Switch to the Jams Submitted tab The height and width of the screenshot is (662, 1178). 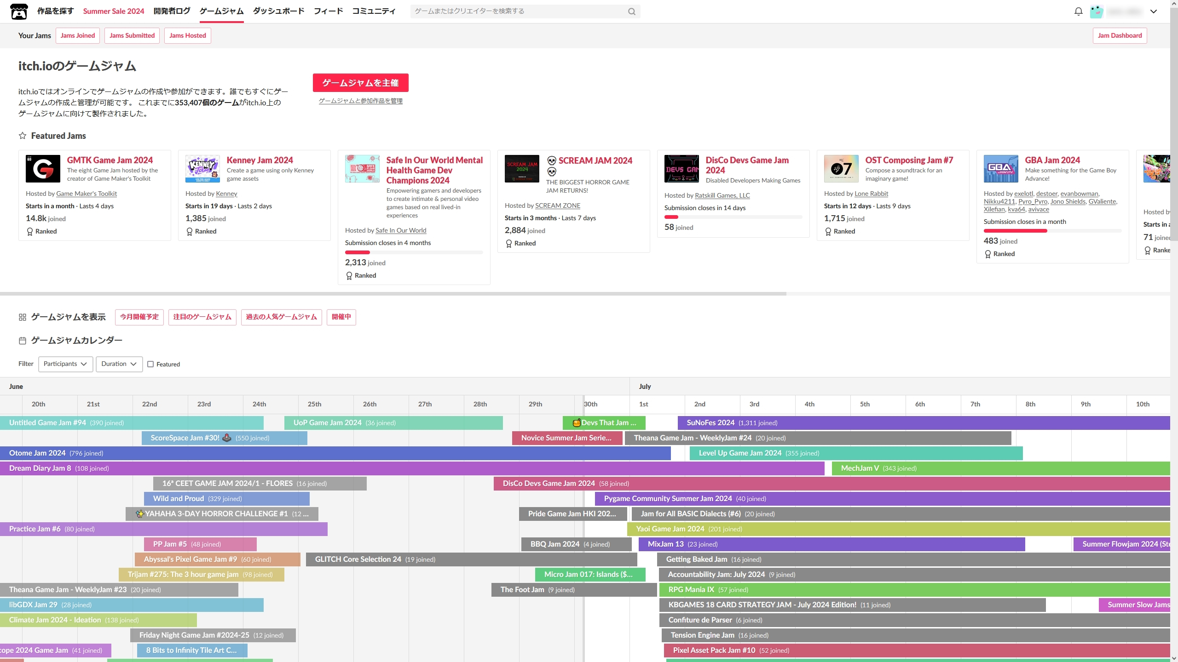pyautogui.click(x=132, y=35)
